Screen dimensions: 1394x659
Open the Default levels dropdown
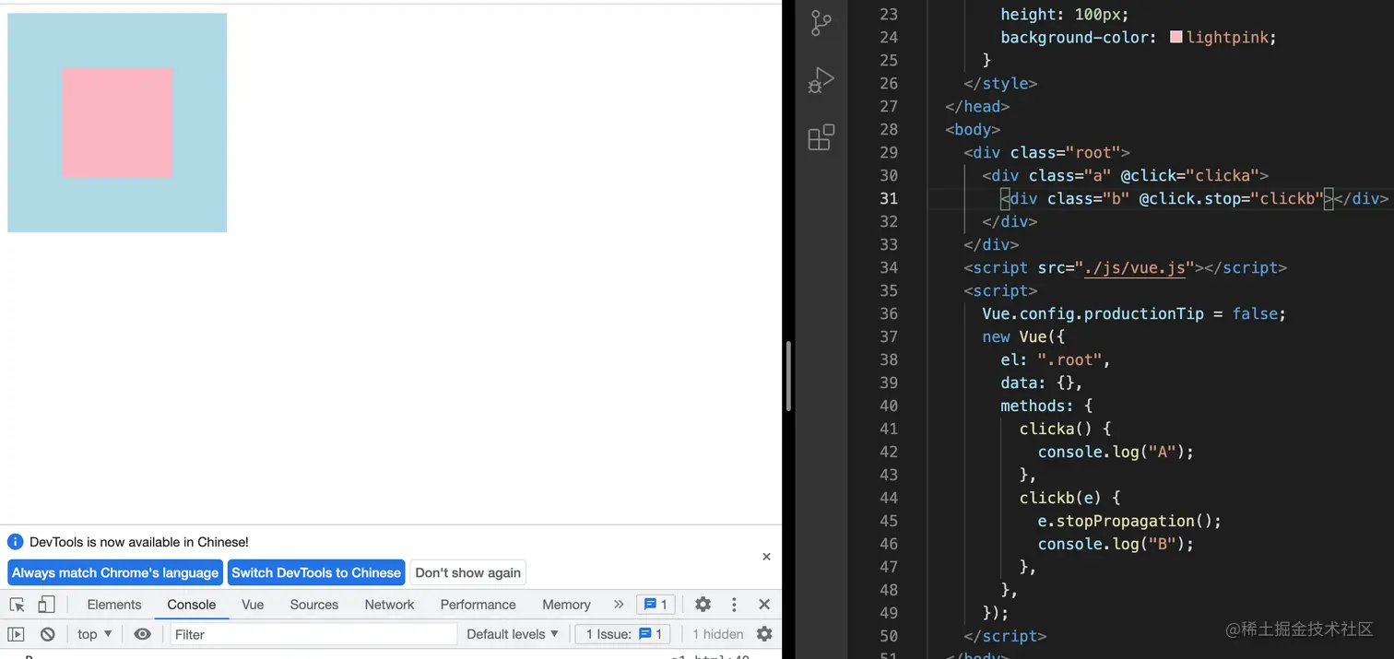click(513, 634)
